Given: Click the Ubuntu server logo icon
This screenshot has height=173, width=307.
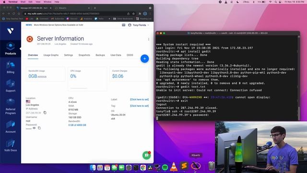Looking at the screenshot, I should pyautogui.click(x=30, y=39).
